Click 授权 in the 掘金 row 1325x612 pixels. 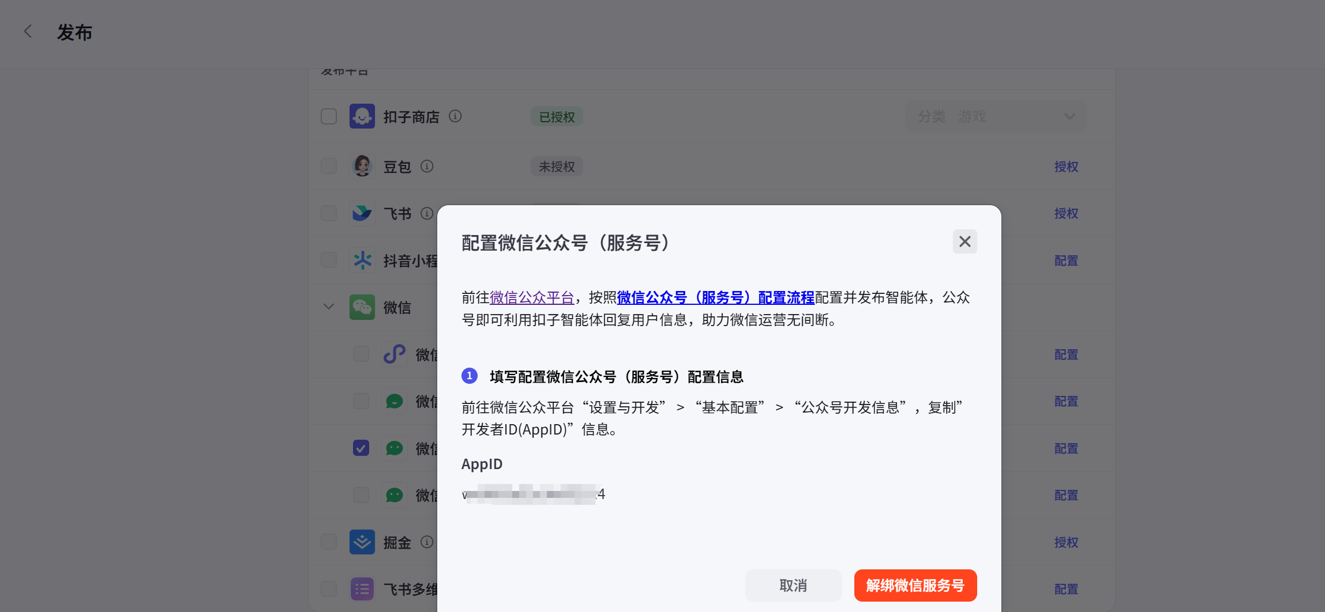click(x=1066, y=542)
